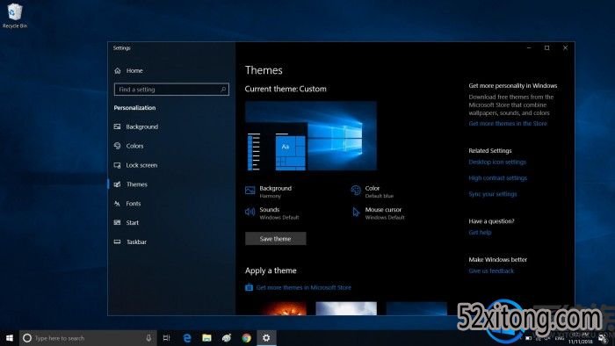Click the Mouse cursor pointer icon
615x346 pixels.
pyautogui.click(x=356, y=212)
